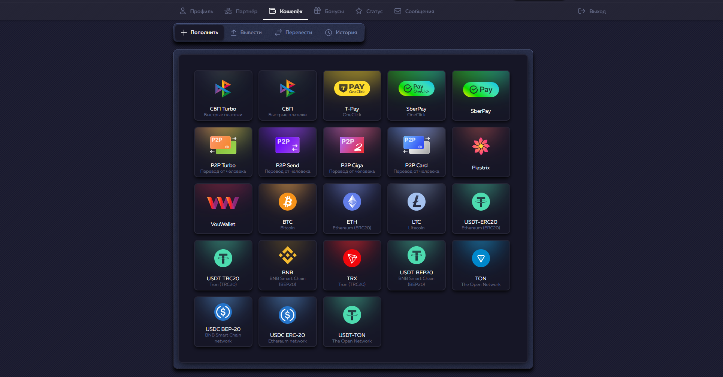This screenshot has height=377, width=723.
Task: Select the USDT-BEP20 Tether icon
Action: tap(417, 255)
